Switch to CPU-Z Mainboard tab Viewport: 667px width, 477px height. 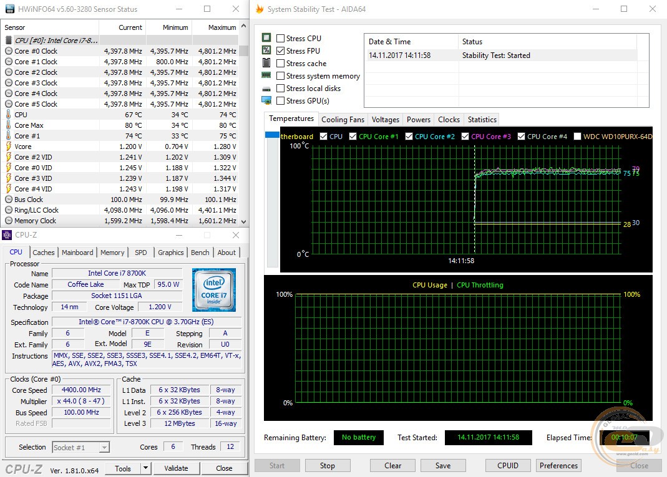pos(77,253)
